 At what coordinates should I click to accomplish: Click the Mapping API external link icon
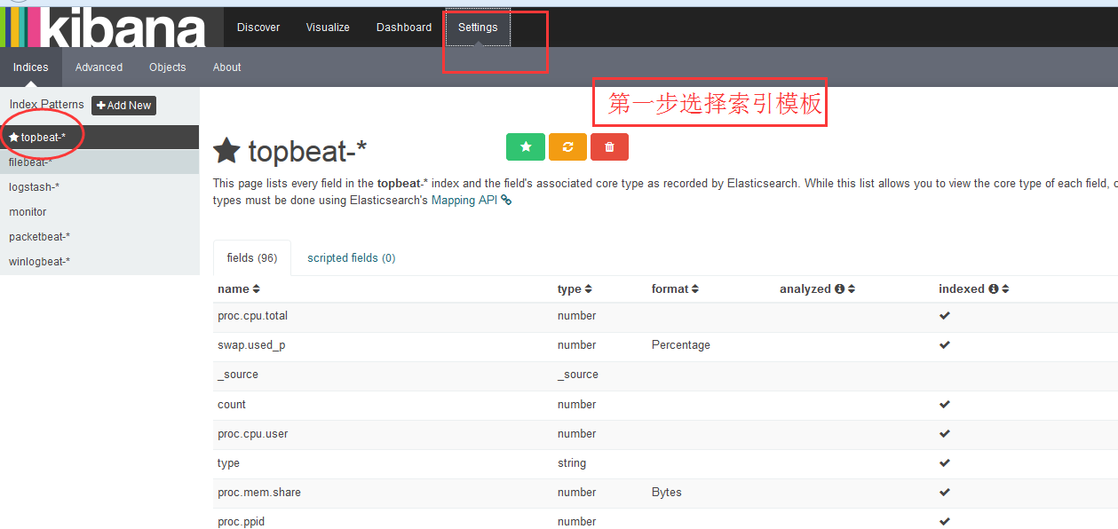(506, 201)
